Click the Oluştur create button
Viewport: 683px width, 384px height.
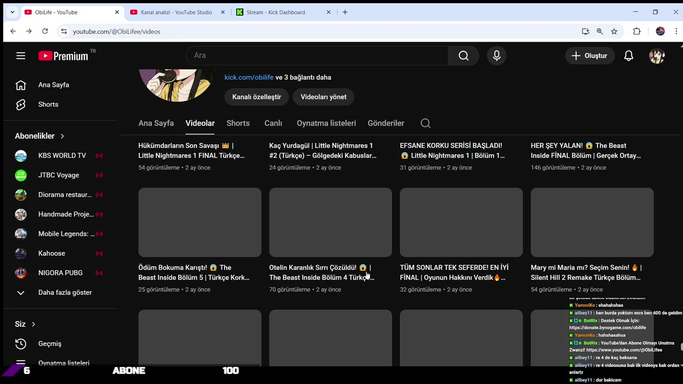[590, 55]
